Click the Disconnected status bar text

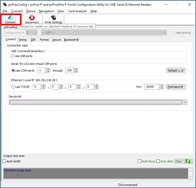click(x=128, y=185)
